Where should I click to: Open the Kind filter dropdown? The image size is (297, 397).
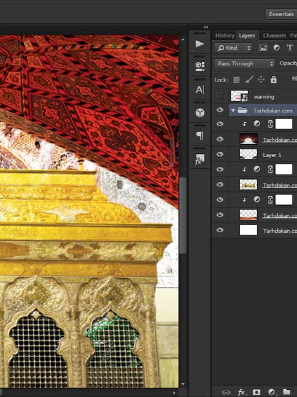click(233, 48)
